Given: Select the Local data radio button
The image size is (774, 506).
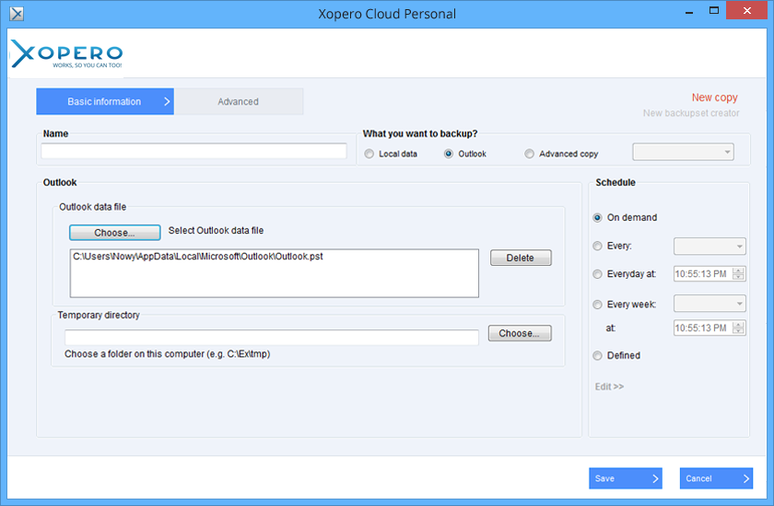Looking at the screenshot, I should (369, 154).
